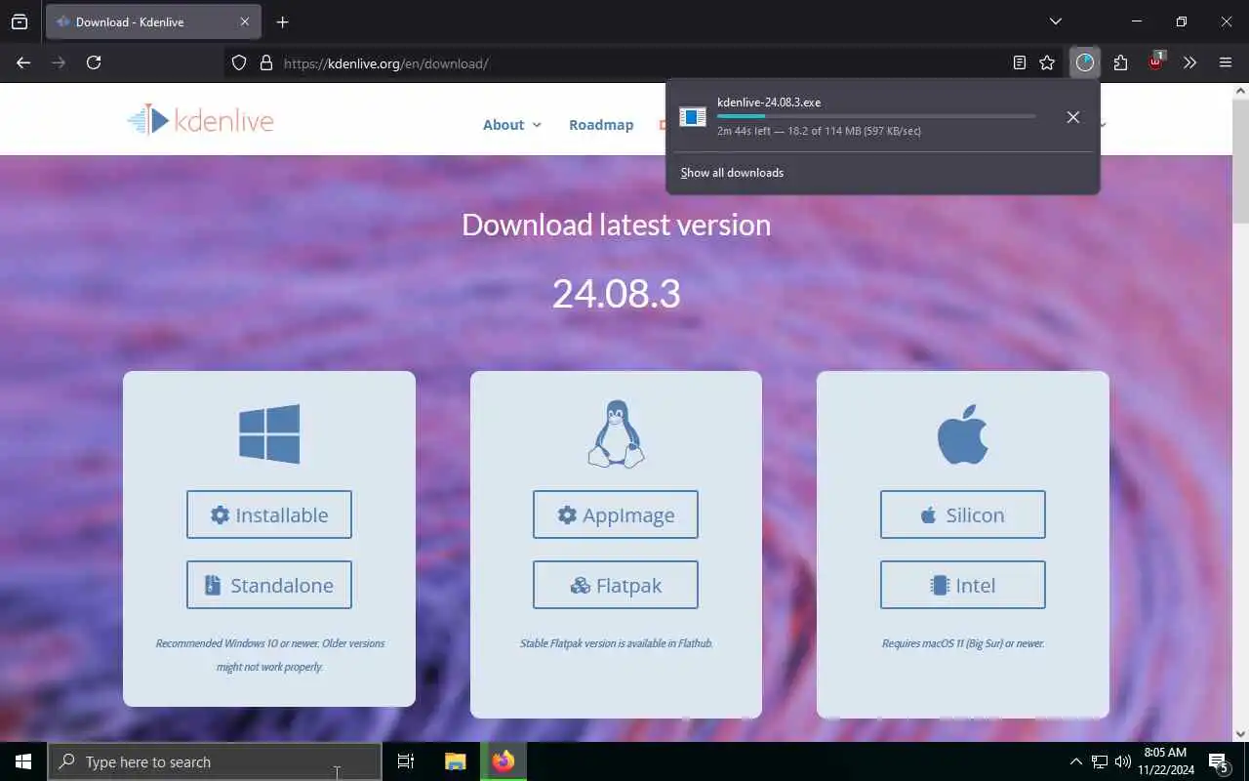Click the page vertical scrollbar thumb
Image resolution: width=1249 pixels, height=781 pixels.
click(1240, 161)
